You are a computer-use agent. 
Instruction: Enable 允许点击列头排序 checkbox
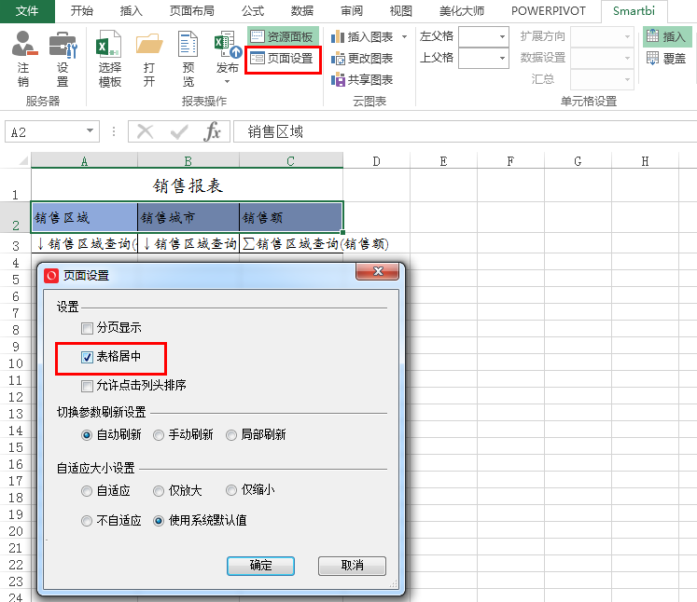pos(87,386)
